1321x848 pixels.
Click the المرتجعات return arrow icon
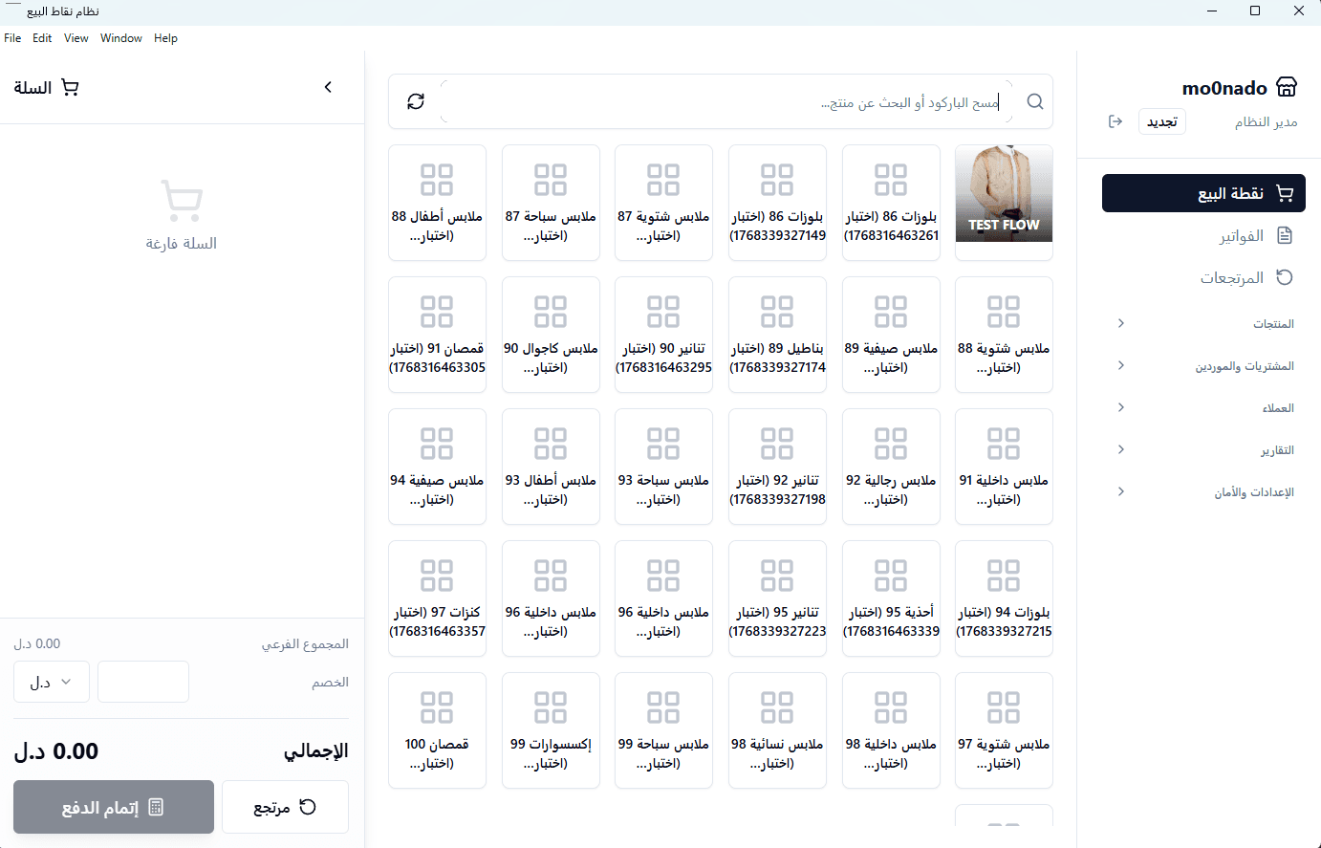tap(1285, 277)
